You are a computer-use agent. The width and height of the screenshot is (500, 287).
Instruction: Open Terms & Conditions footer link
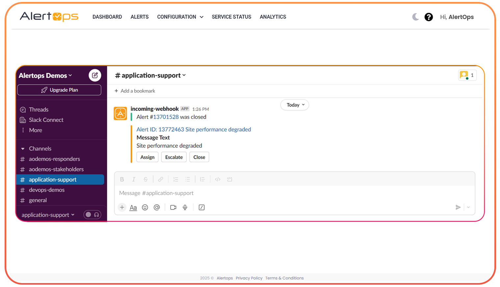284,278
